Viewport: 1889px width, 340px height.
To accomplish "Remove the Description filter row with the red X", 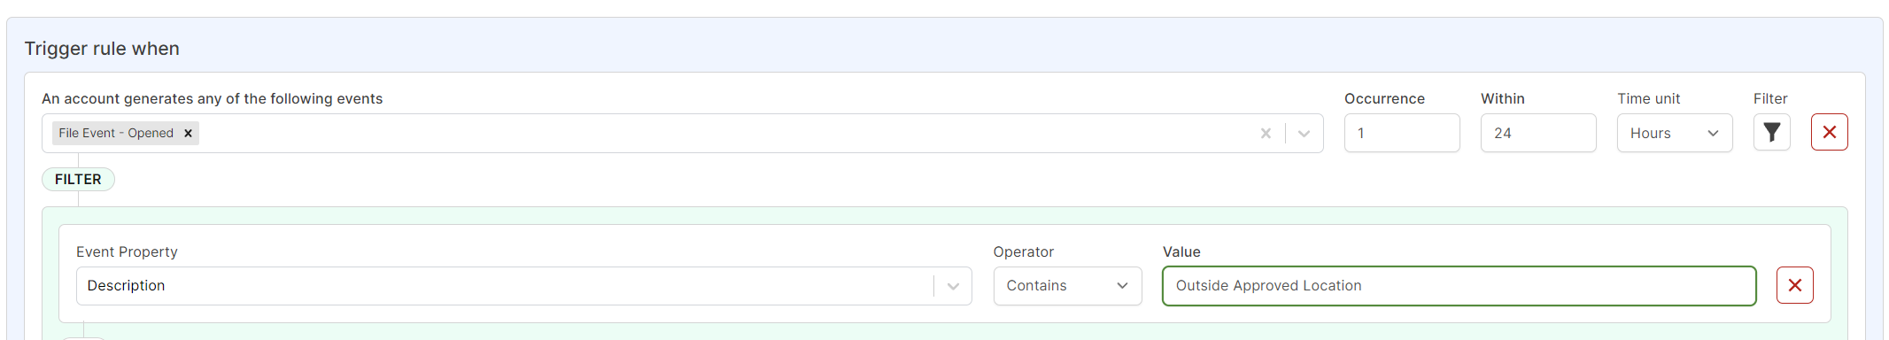I will pyautogui.click(x=1794, y=285).
